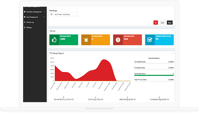
Task: Click the checkmark Percent Completed icon
Action: click(x=150, y=40)
